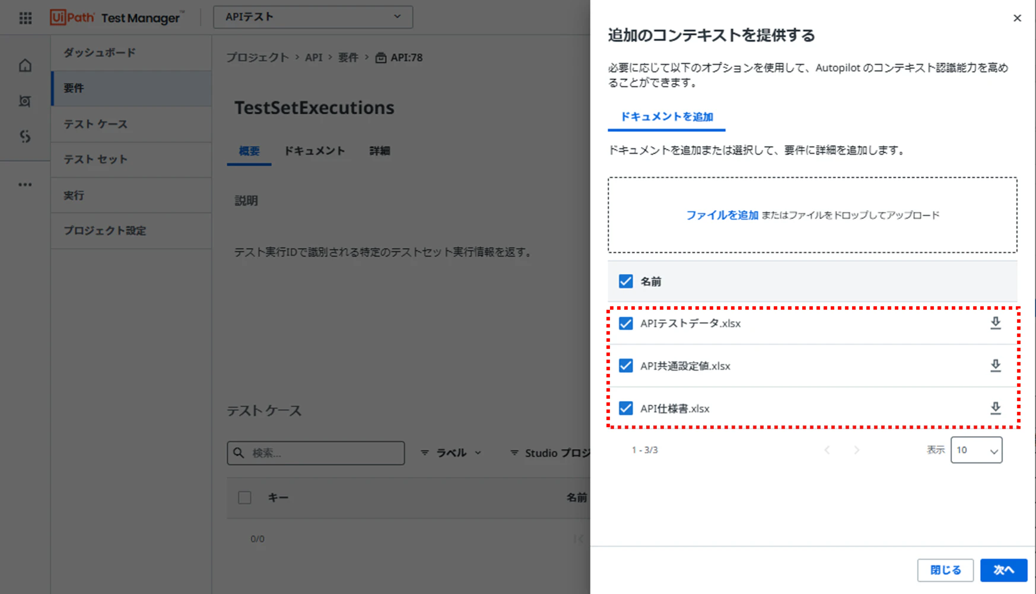Image resolution: width=1036 pixels, height=594 pixels.
Task: Click the Home icon in left rail
Action: (x=25, y=65)
